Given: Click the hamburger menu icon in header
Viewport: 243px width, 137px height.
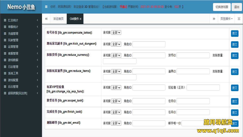Looking at the screenshot, I should (46, 7).
